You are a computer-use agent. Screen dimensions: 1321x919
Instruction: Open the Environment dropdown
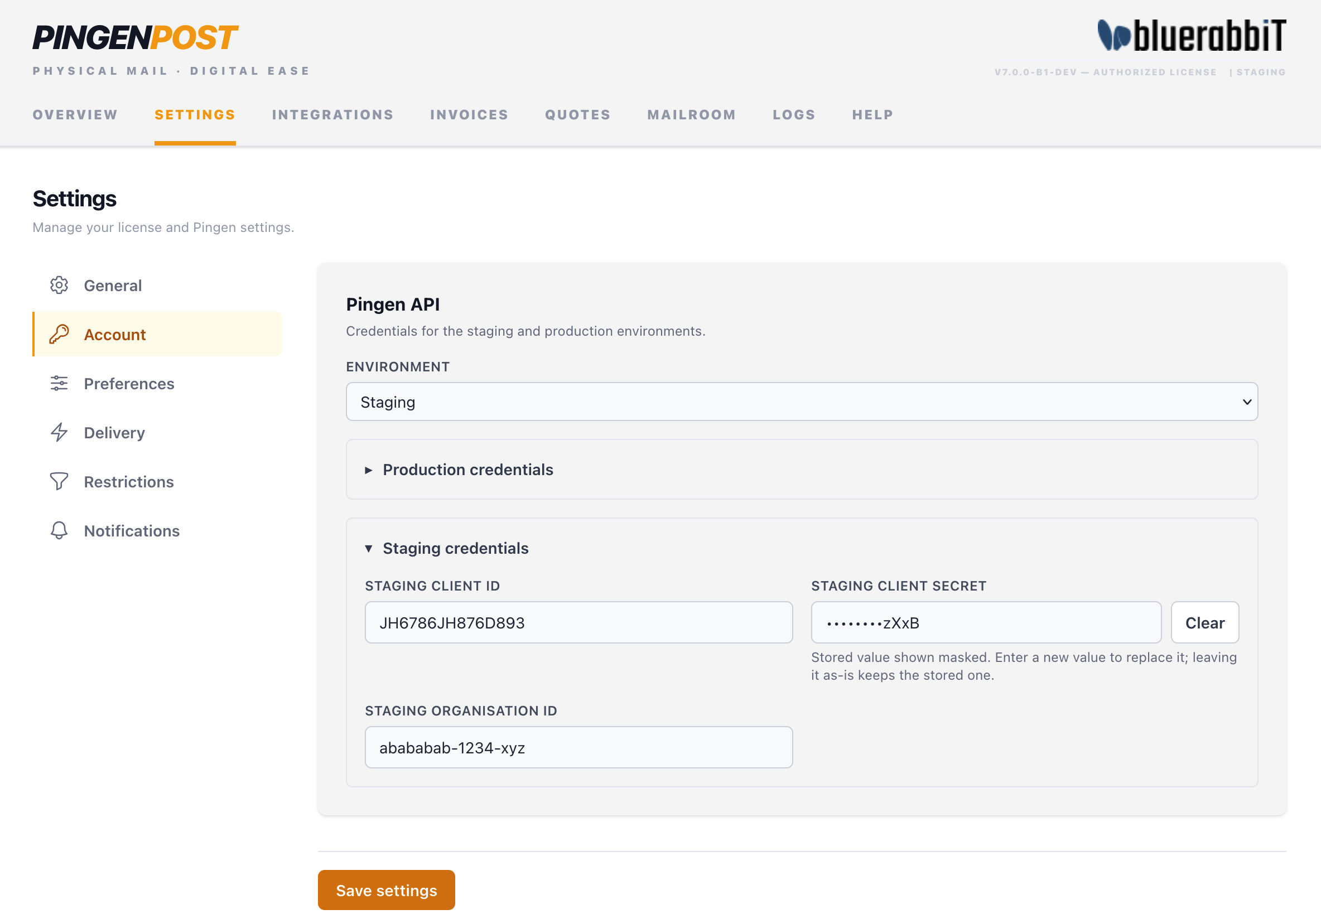(802, 402)
